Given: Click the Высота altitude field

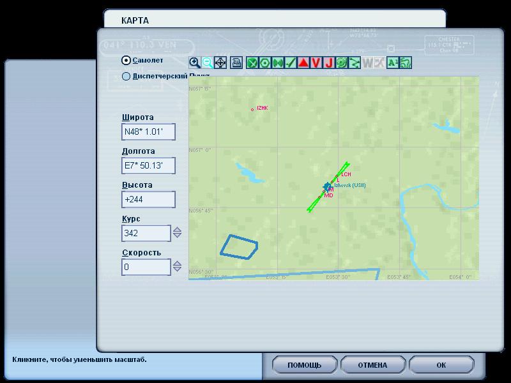Looking at the screenshot, I should click(148, 199).
